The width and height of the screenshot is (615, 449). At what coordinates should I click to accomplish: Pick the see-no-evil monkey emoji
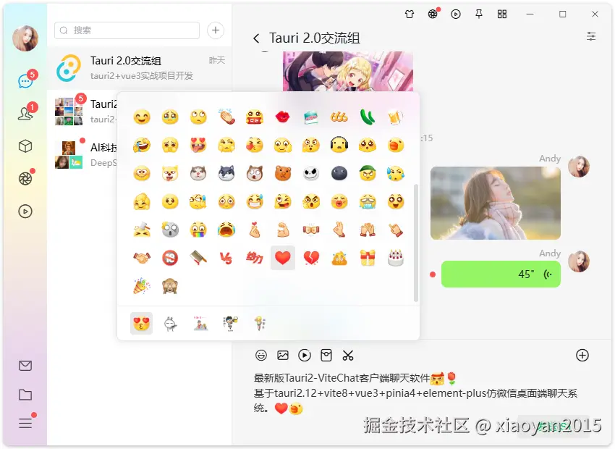tap(170, 286)
